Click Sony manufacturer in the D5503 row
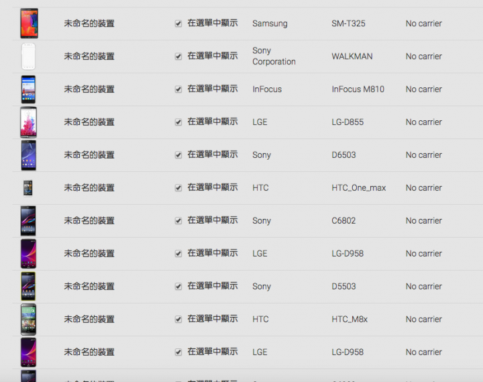This screenshot has width=483, height=382. coord(262,287)
